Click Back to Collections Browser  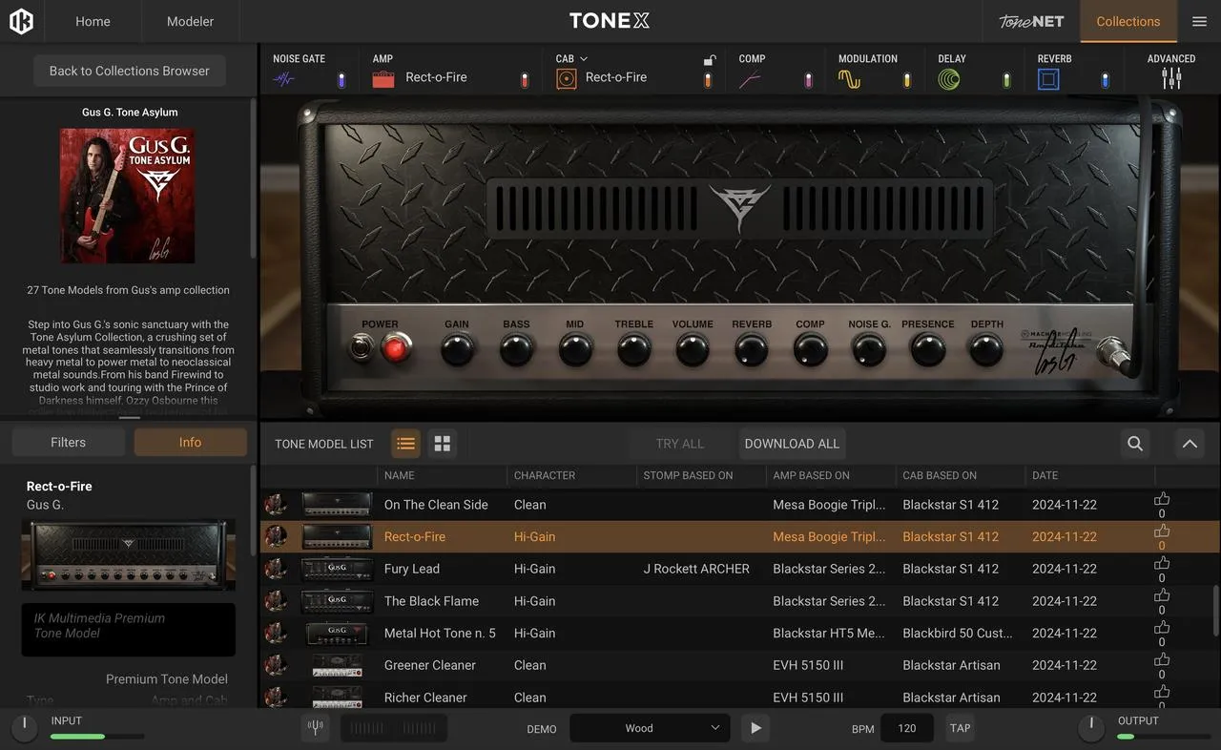[130, 71]
